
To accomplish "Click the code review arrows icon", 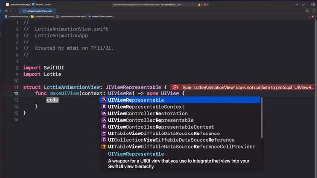I will (304, 4).
